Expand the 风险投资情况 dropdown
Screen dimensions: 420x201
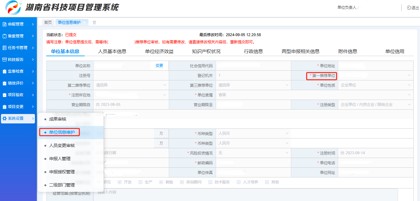click(x=253, y=153)
